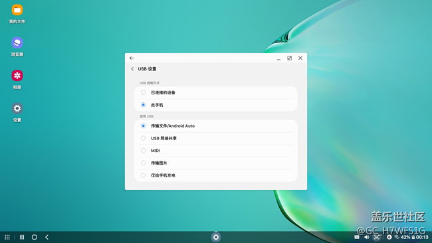Image resolution: width=432 pixels, height=243 pixels.
Task: Click the running Settings app in taskbar
Action: coord(216,237)
